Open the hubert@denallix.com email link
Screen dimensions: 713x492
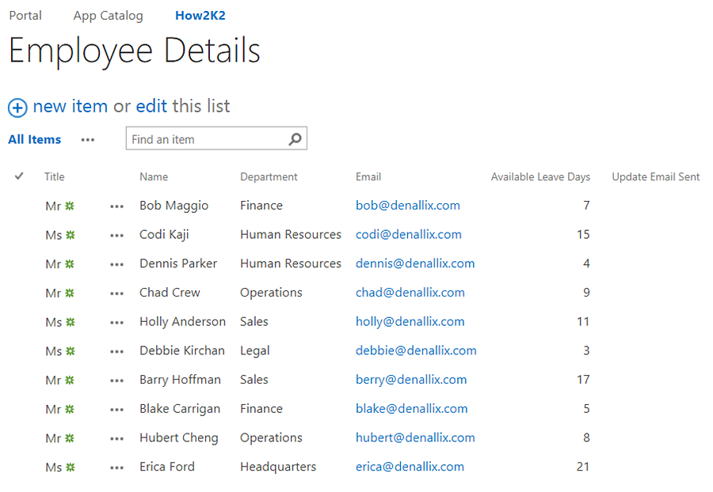[x=415, y=438]
